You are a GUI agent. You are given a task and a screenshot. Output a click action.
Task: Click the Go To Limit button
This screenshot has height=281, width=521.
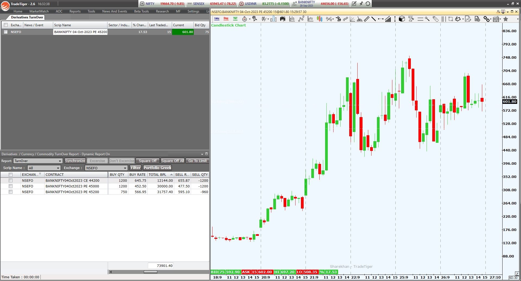pyautogui.click(x=198, y=161)
